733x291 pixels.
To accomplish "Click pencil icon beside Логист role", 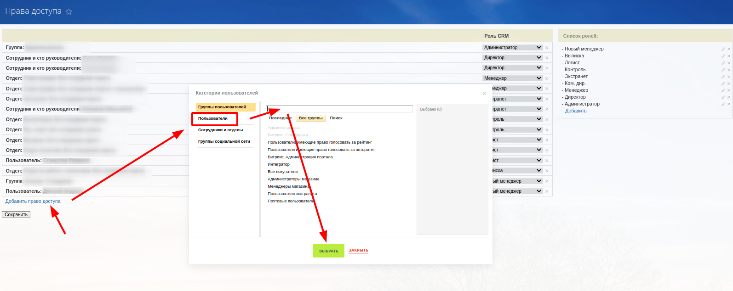I will [723, 63].
